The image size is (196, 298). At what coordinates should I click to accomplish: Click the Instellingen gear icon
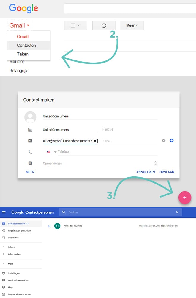[x=4, y=273]
